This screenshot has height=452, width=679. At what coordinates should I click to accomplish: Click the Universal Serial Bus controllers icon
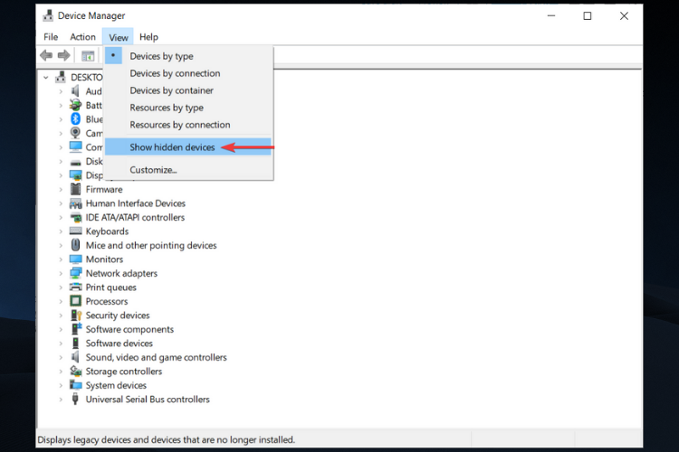(x=75, y=399)
